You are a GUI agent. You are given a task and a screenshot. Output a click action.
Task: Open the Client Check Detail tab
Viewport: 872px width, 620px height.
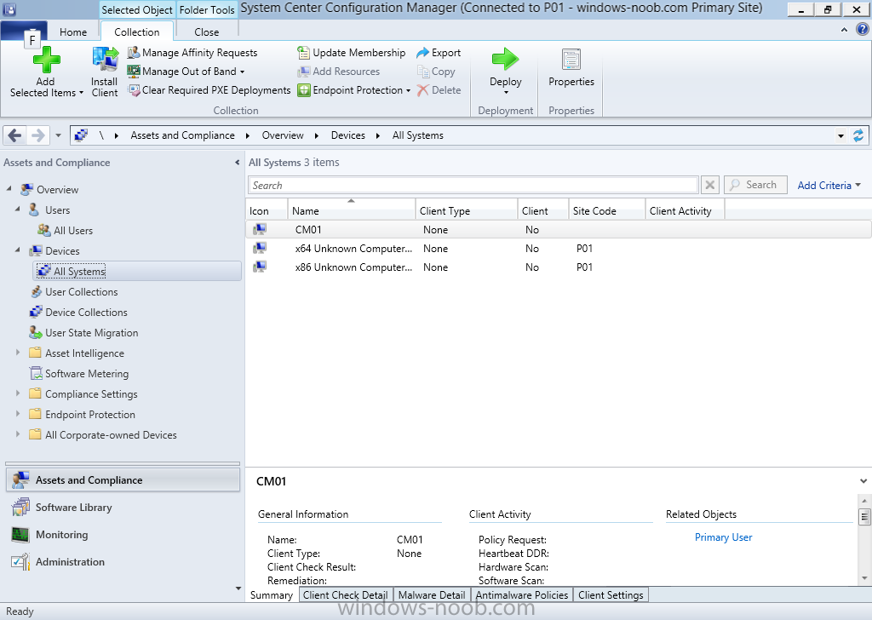(346, 595)
